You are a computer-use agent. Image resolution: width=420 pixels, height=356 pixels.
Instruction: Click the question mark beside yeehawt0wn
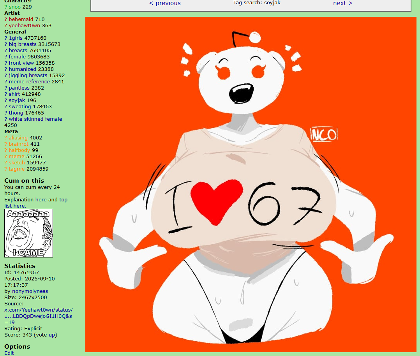pos(6,26)
